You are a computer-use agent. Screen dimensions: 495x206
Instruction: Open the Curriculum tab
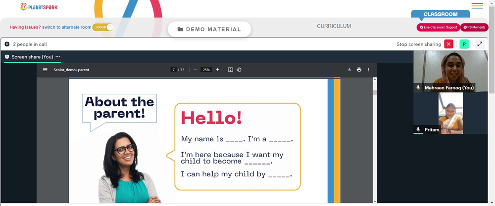pyautogui.click(x=334, y=26)
